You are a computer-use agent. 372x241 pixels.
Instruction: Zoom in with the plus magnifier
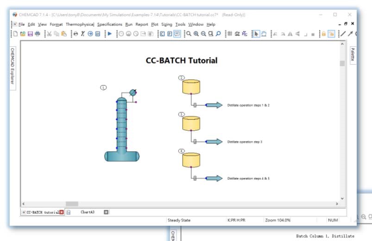(196, 34)
